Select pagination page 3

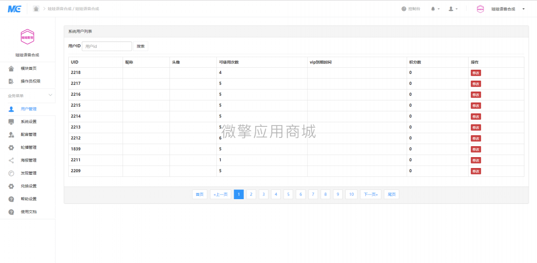point(263,194)
